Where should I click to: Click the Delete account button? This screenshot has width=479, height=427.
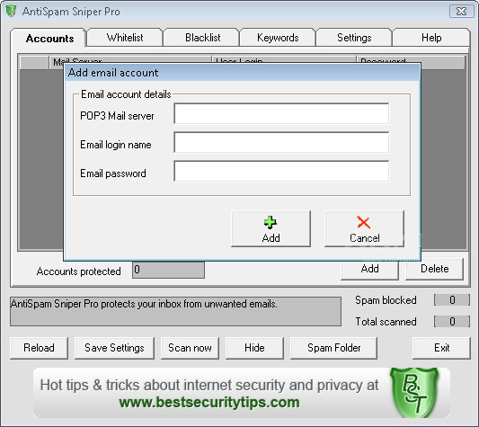click(434, 269)
